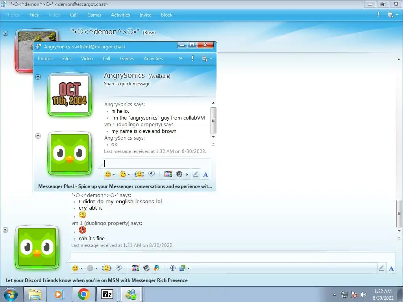The width and height of the screenshot is (403, 302).
Task: Click message input field in AngrySonics window
Action: pyautogui.click(x=156, y=164)
